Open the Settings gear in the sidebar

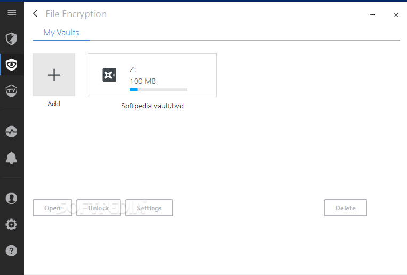11,224
